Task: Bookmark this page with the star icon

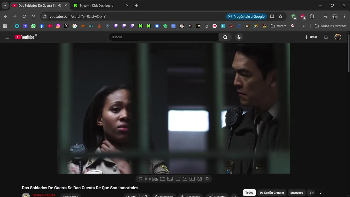Action: pos(281,16)
